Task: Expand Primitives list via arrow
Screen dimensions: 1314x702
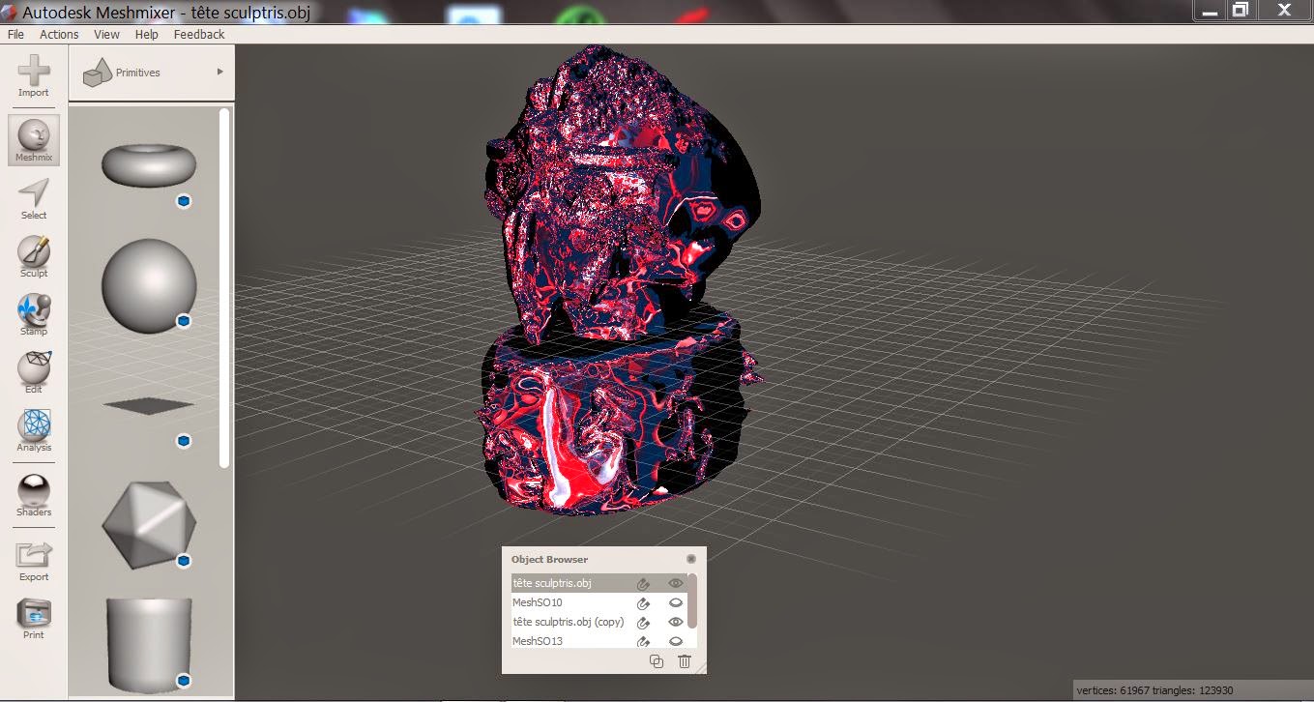Action: (x=220, y=72)
